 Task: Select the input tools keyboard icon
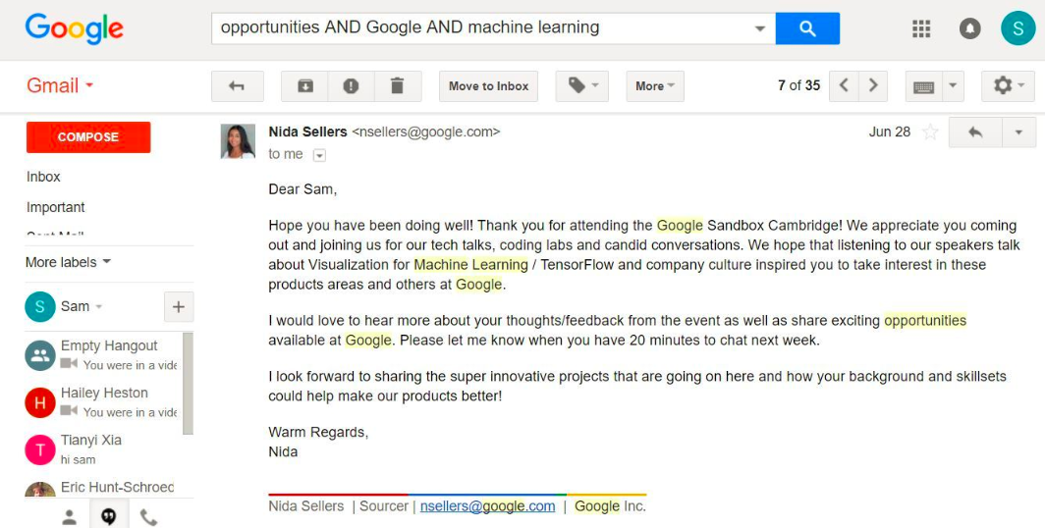[923, 86]
